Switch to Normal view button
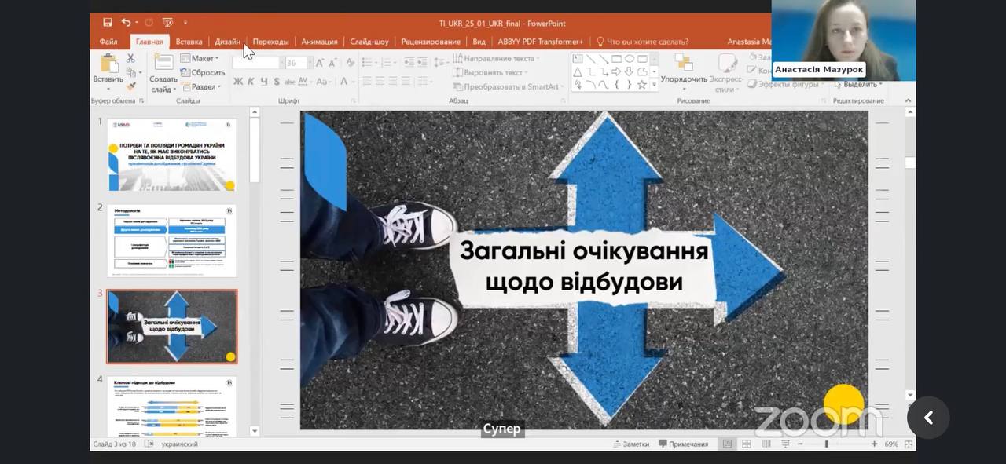The width and height of the screenshot is (1006, 464). pyautogui.click(x=727, y=444)
